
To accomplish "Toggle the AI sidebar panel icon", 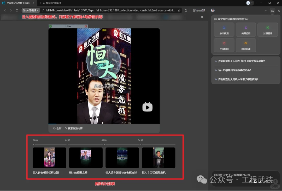I will 272,11.
